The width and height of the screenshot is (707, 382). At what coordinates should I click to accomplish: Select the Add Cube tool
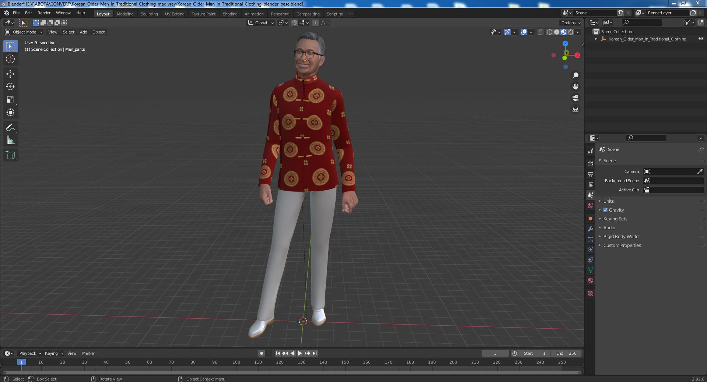coord(10,155)
